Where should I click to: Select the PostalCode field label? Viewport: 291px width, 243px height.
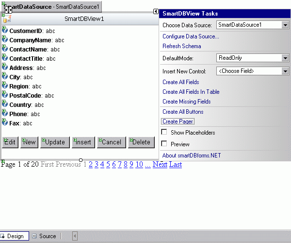[26, 96]
